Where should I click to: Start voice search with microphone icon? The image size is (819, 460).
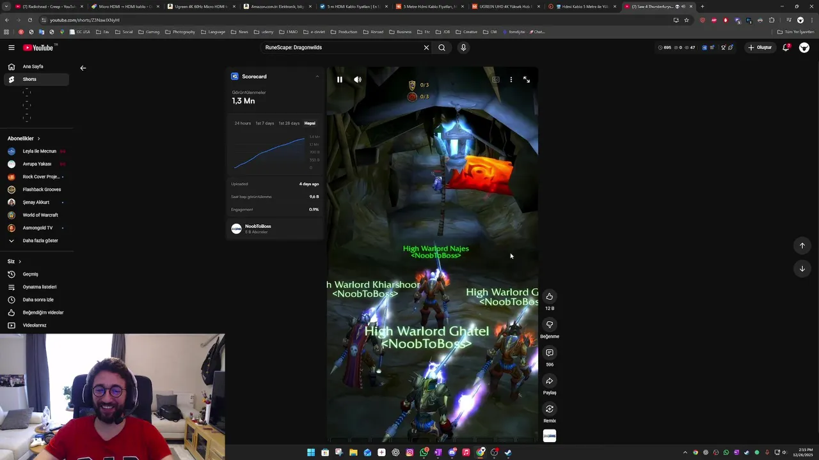tap(463, 47)
